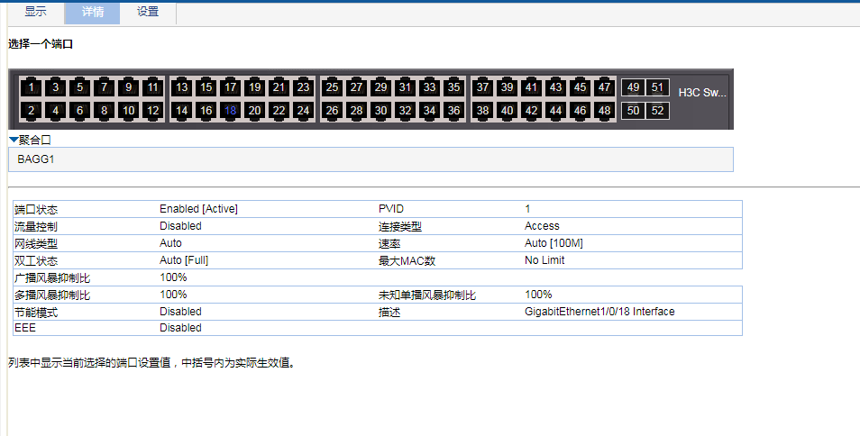Screen dimensions: 860x436
Task: Click the 流量控制 Disabled value
Action: [x=180, y=226]
